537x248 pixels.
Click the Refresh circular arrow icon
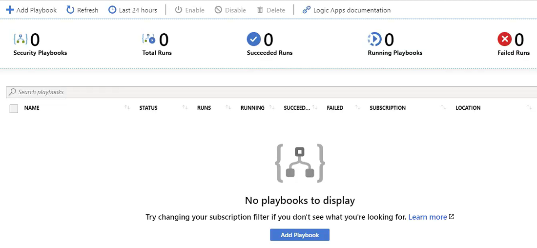[71, 10]
